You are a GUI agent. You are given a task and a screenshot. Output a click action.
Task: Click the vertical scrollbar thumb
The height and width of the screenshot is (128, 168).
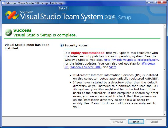coord(164,69)
